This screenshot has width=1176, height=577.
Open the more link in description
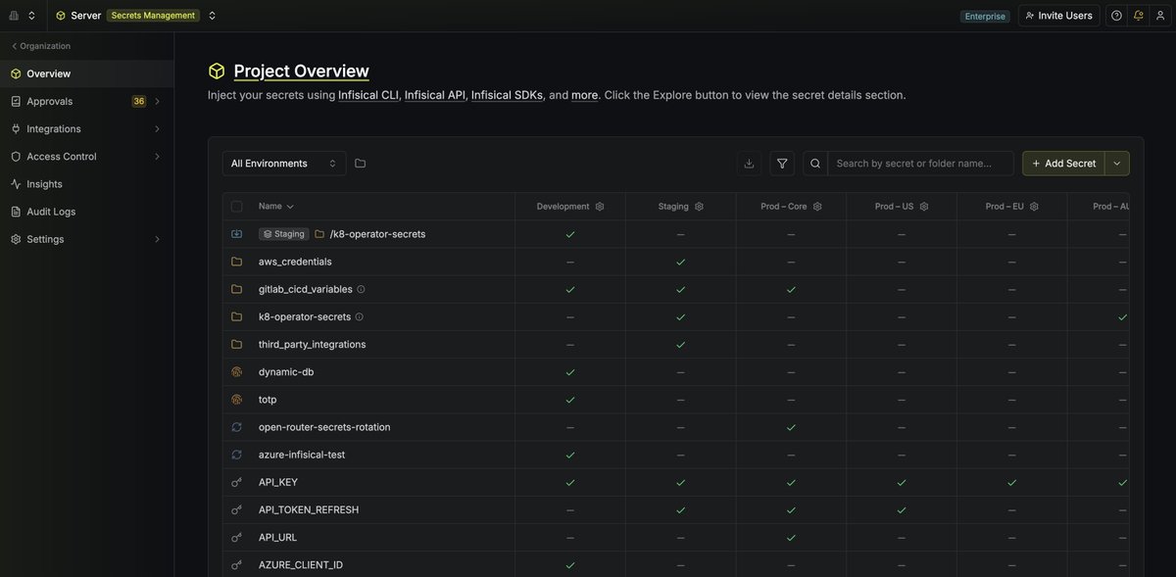point(584,95)
